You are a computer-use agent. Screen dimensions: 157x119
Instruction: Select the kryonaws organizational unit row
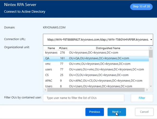(96, 53)
